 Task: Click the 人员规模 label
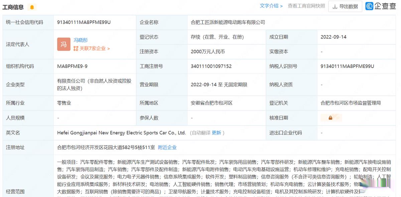coord(15,118)
